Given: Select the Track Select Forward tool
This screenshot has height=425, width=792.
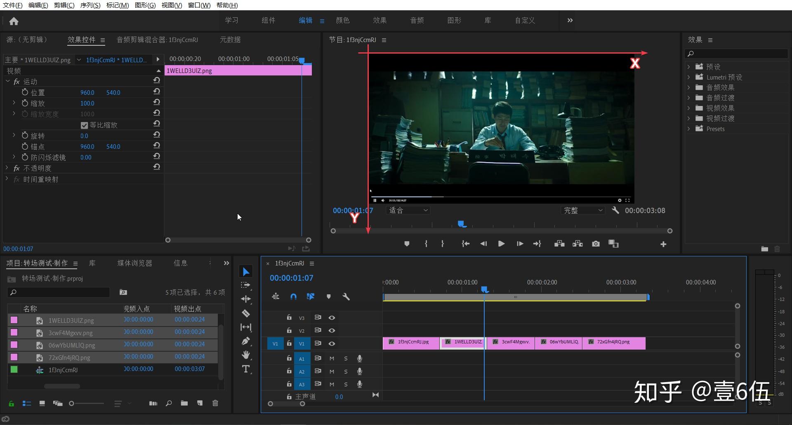Looking at the screenshot, I should [246, 285].
